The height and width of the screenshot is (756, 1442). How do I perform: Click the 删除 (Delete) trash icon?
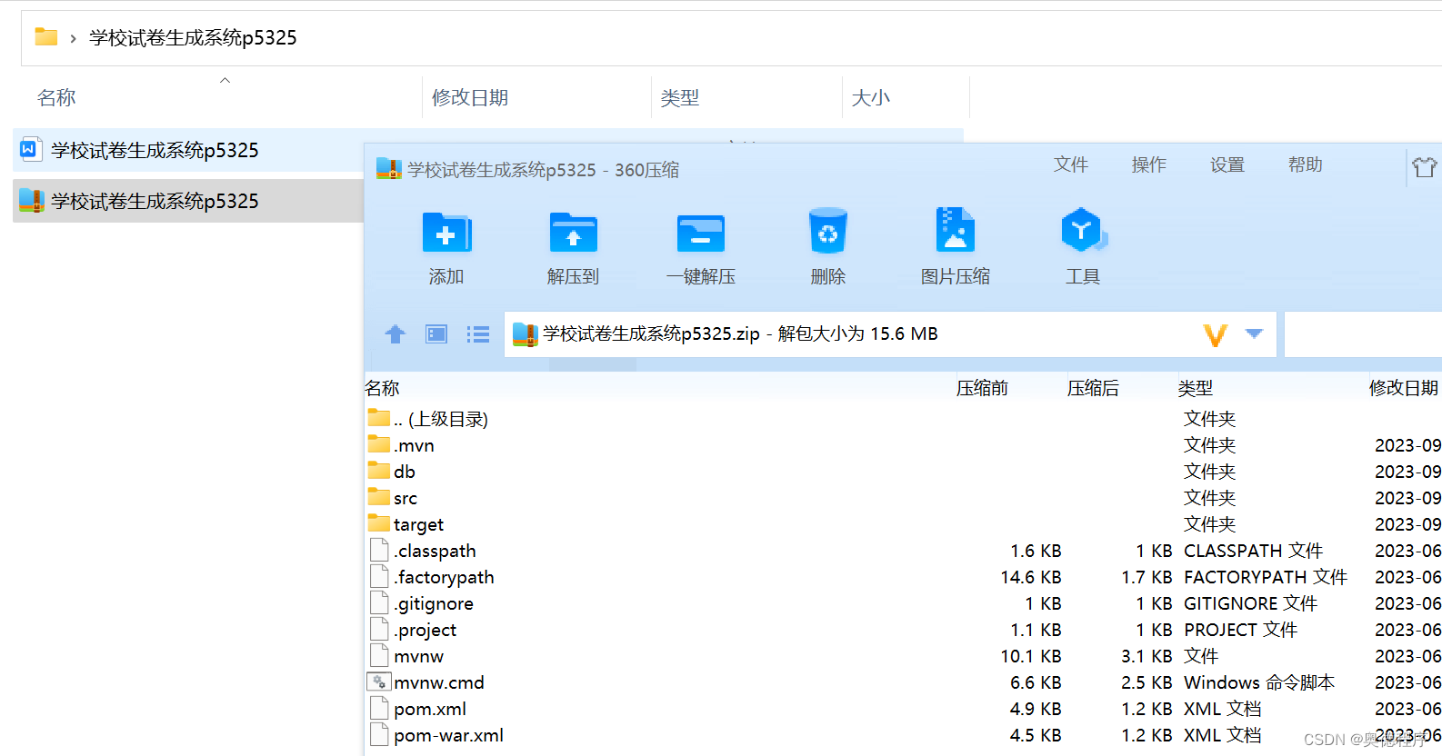tap(828, 231)
